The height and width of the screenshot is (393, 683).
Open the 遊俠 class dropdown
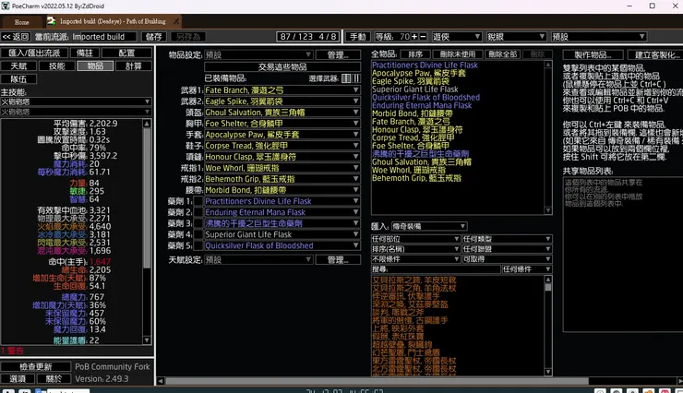[456, 37]
